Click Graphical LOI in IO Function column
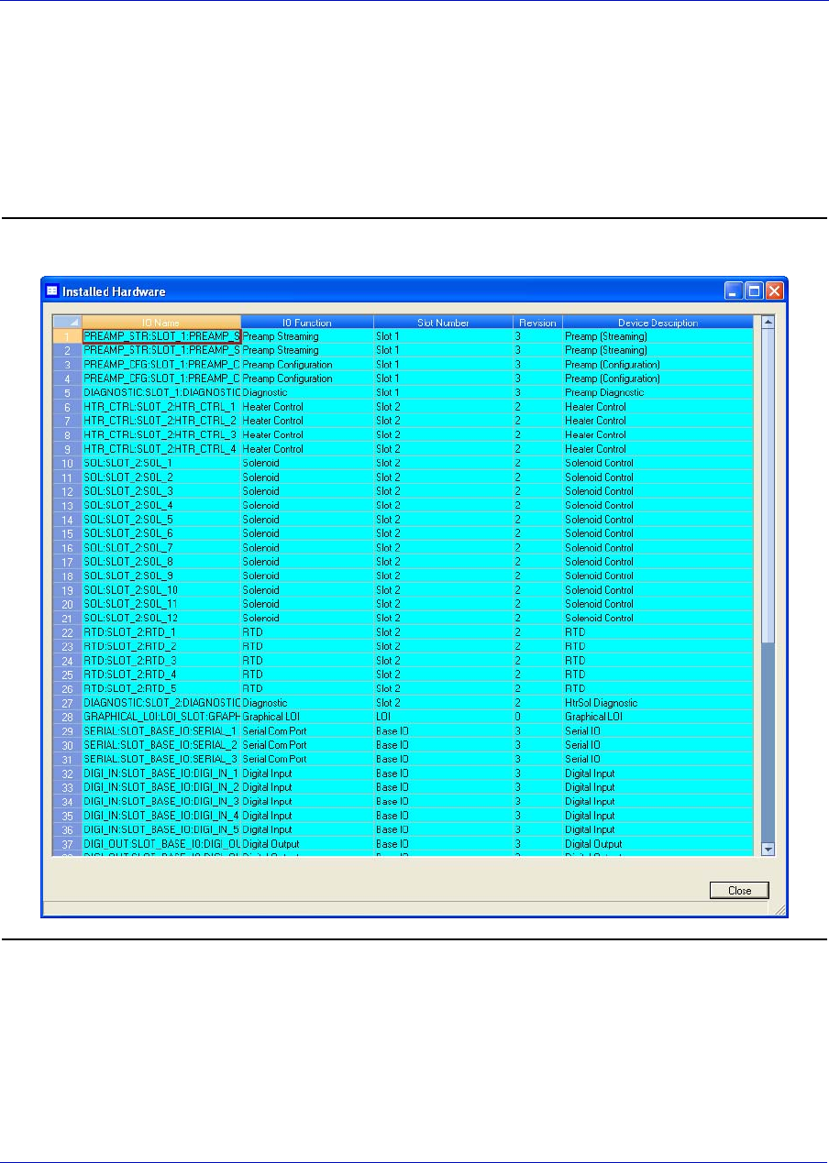Viewport: 829px width, 1163px height. tap(307, 717)
